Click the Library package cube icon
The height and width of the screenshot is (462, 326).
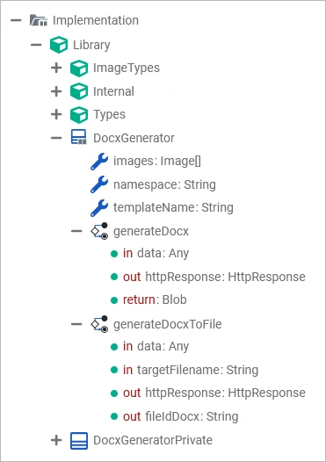[59, 45]
